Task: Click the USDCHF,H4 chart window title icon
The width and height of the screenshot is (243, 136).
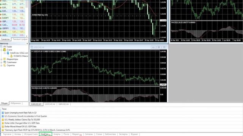Action: [x=32, y=47]
